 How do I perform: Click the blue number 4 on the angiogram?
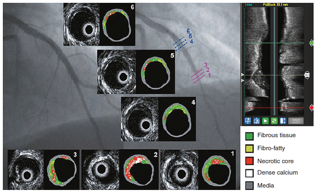pos(191,41)
